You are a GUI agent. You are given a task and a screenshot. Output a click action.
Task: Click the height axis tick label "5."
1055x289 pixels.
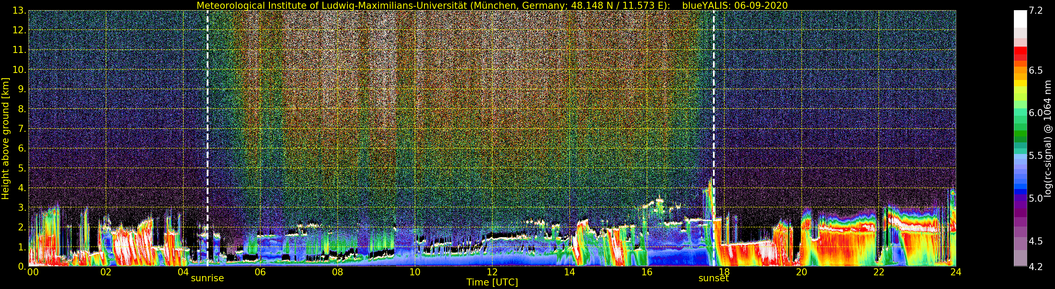coord(22,168)
